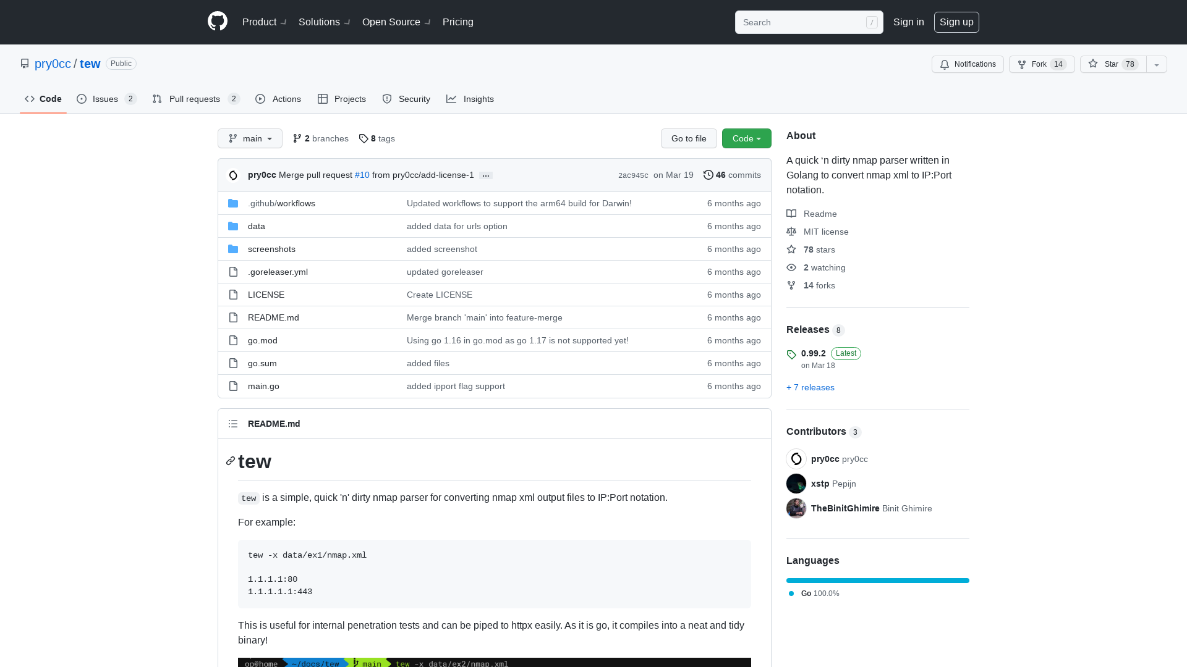
Task: Switch to the Actions tab
Action: pyautogui.click(x=278, y=99)
